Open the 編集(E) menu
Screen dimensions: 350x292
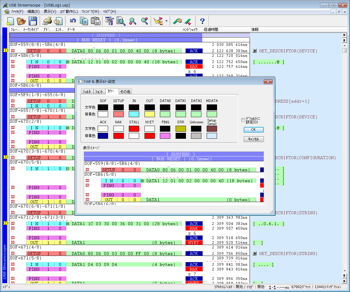point(33,12)
